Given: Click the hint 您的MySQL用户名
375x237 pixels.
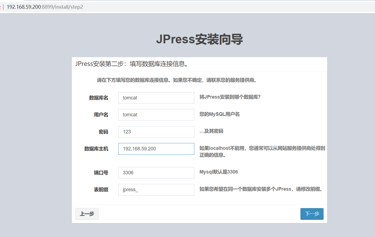Looking at the screenshot, I should (x=220, y=114).
